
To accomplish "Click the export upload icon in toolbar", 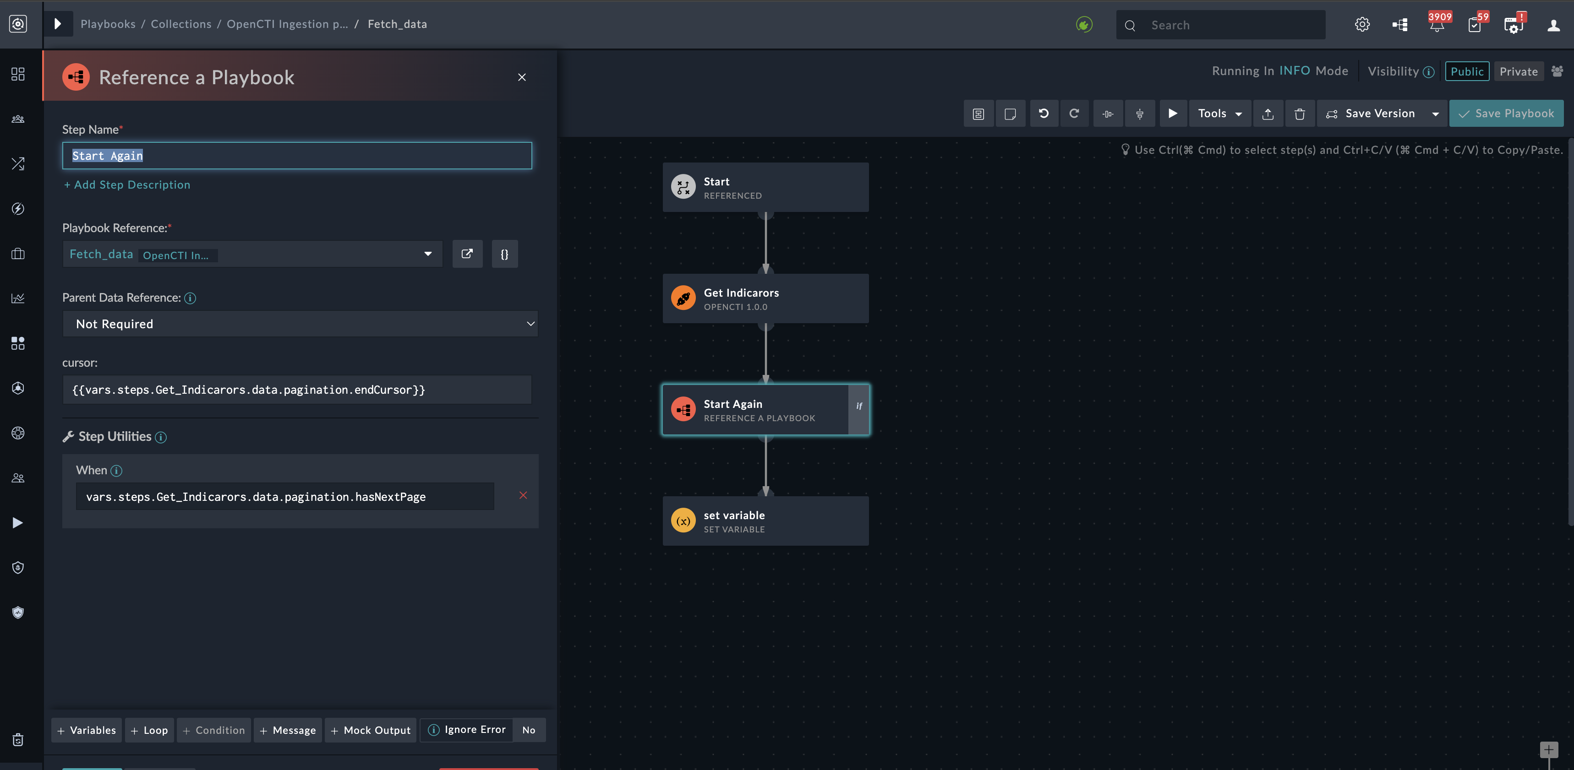I will tap(1268, 114).
